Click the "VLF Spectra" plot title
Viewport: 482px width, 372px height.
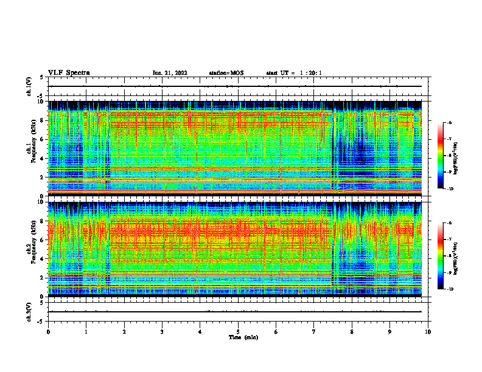coord(69,73)
